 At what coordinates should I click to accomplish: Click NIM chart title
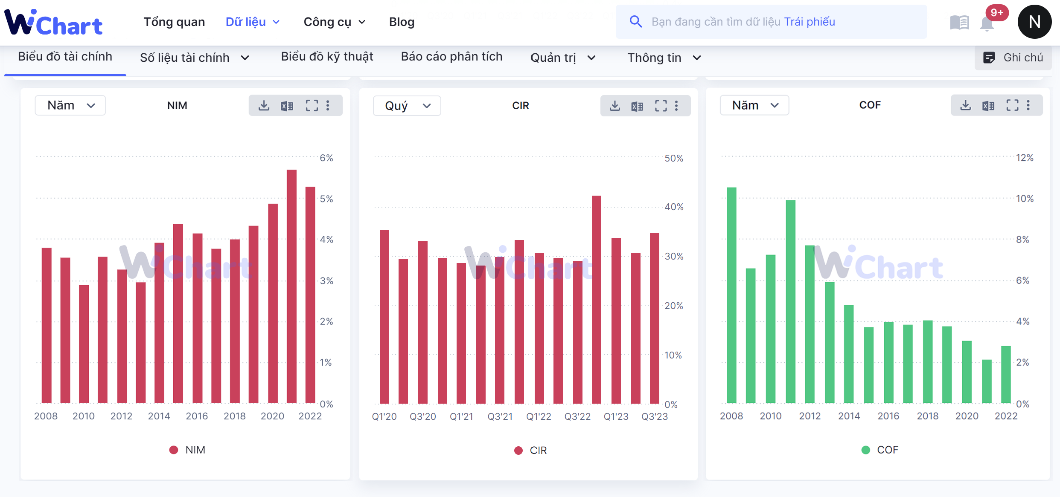[x=177, y=105]
